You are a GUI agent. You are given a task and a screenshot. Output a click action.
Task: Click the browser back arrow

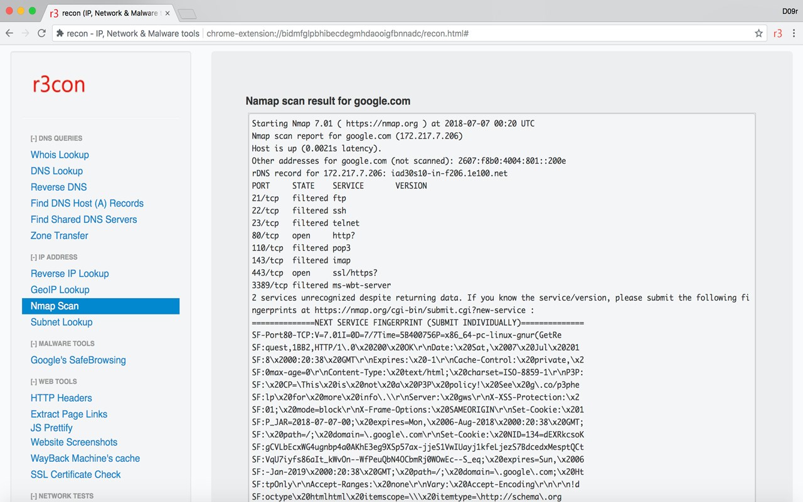click(9, 33)
